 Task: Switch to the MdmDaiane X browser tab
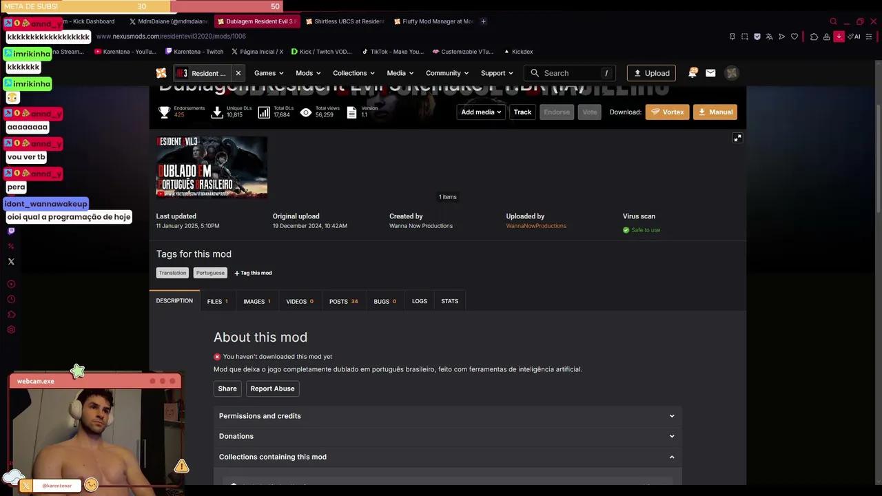point(169,21)
